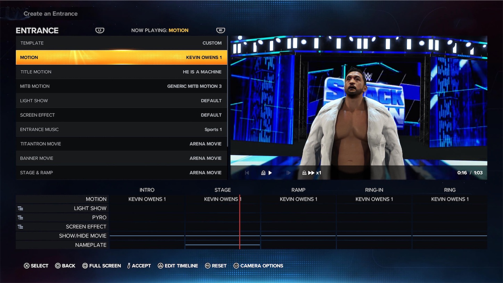Open the Banner Movie setting
Viewport: 503px width, 283px height.
coord(122,158)
